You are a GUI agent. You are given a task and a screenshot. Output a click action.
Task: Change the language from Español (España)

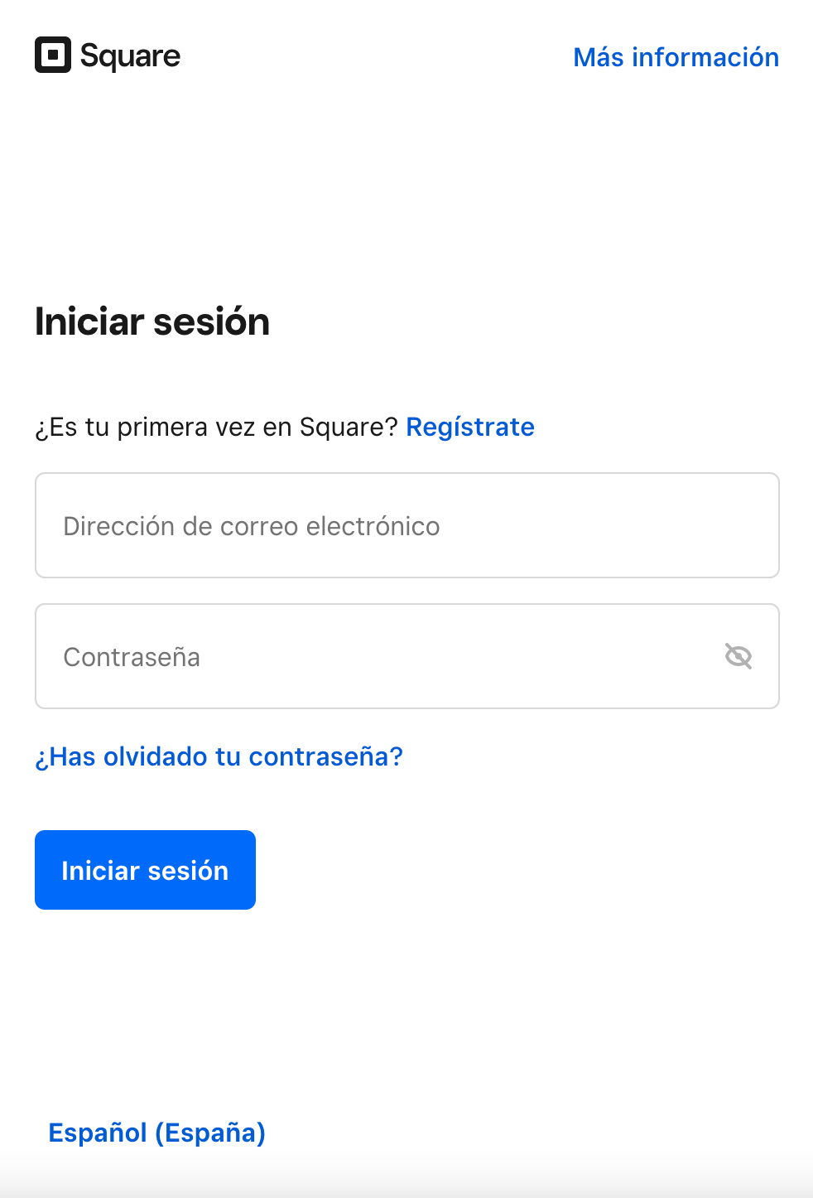[x=157, y=1133]
